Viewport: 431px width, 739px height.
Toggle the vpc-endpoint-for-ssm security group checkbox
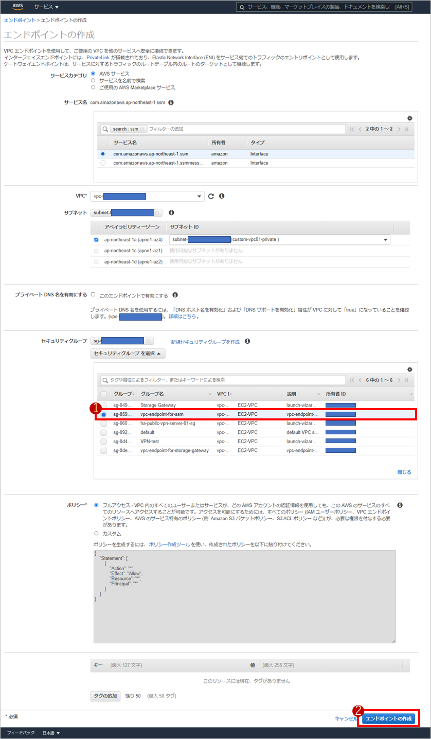pyautogui.click(x=104, y=414)
